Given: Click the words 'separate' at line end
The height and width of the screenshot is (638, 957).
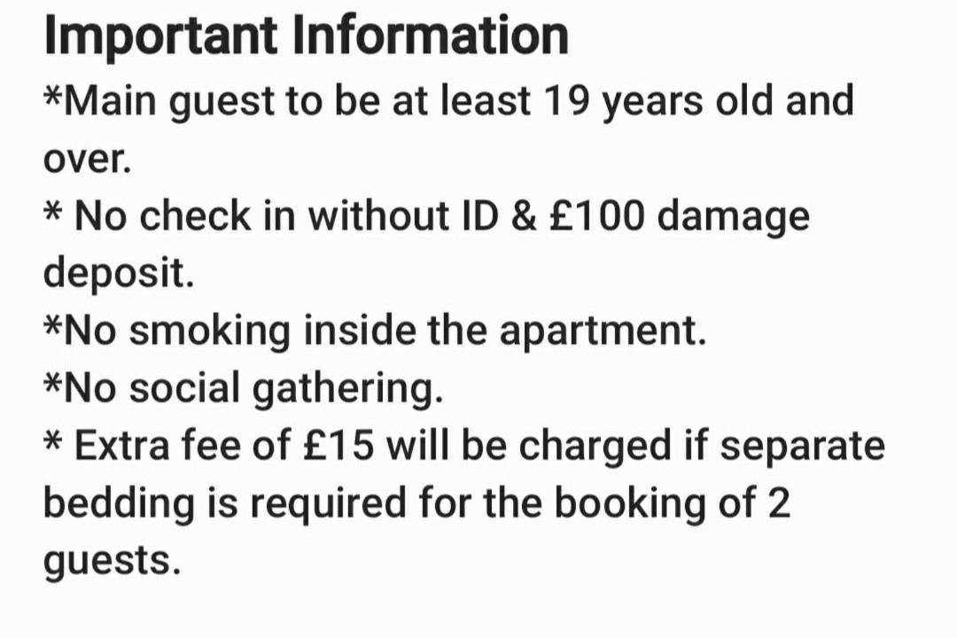Looking at the screenshot, I should (802, 447).
